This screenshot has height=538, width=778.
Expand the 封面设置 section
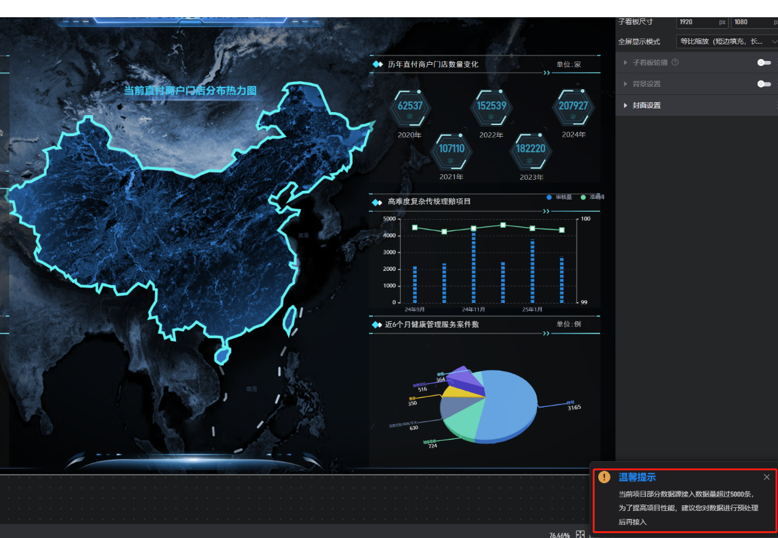[646, 105]
